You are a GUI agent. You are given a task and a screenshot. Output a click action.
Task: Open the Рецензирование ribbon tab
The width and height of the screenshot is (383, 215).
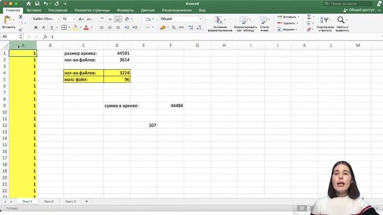(x=177, y=10)
